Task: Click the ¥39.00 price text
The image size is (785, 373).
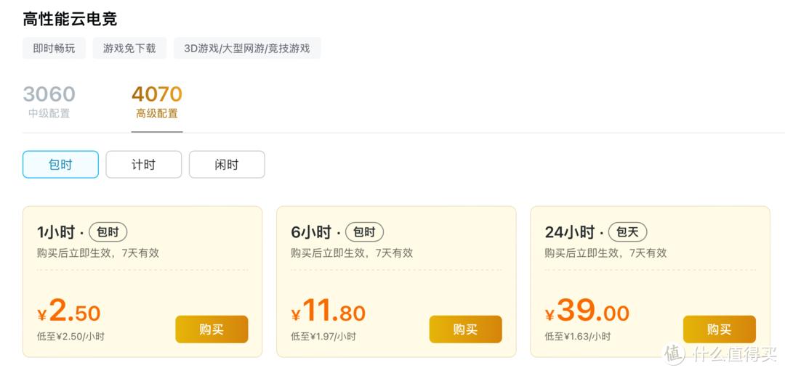Action: click(587, 313)
